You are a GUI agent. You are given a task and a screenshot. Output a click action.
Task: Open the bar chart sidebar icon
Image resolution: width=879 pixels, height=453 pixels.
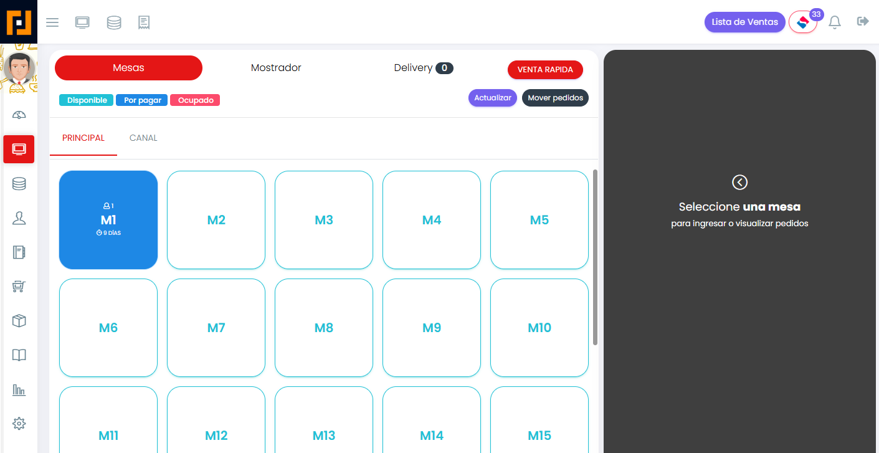(19, 390)
